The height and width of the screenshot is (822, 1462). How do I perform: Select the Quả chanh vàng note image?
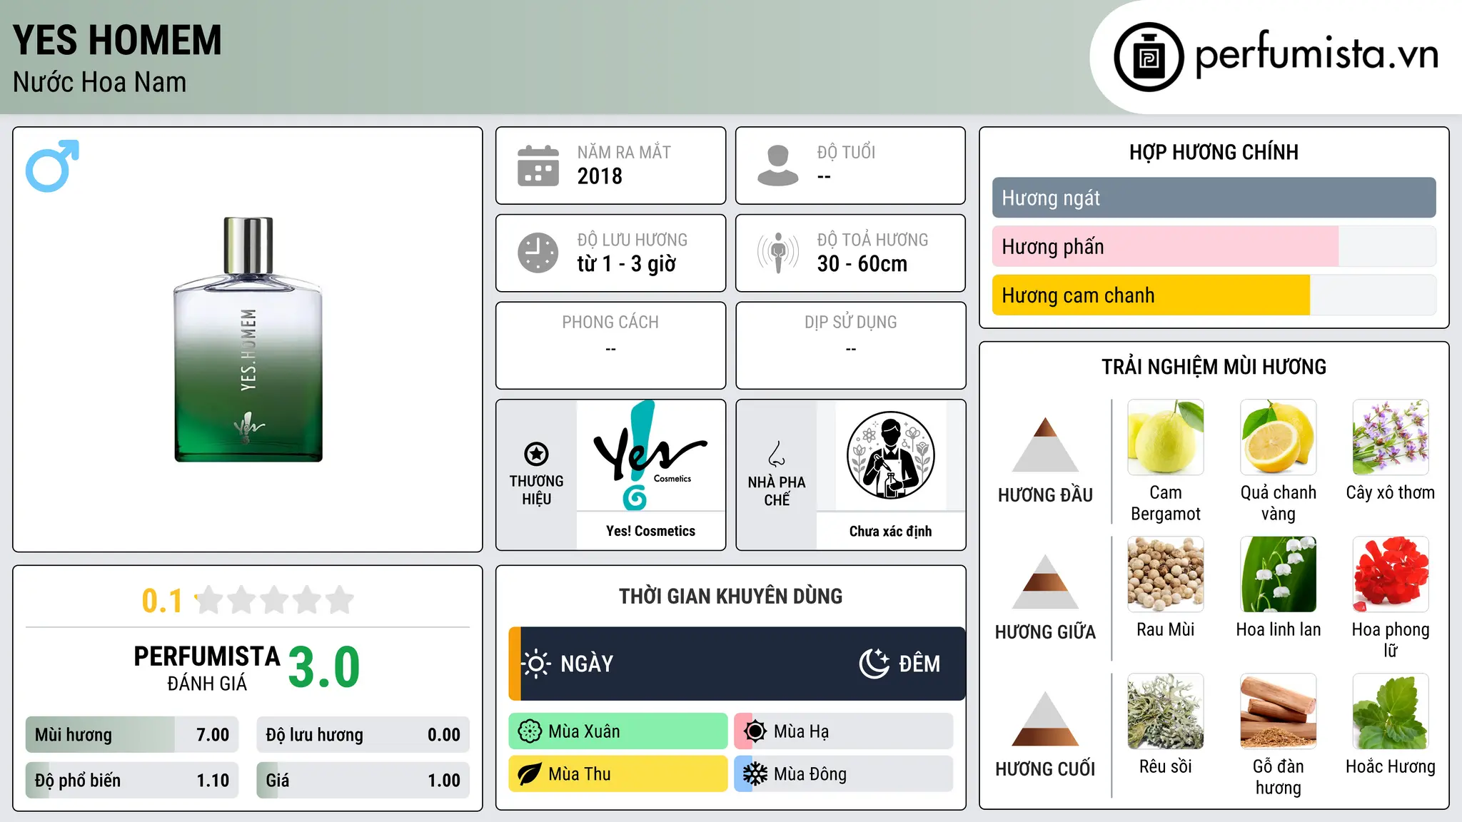click(x=1279, y=437)
